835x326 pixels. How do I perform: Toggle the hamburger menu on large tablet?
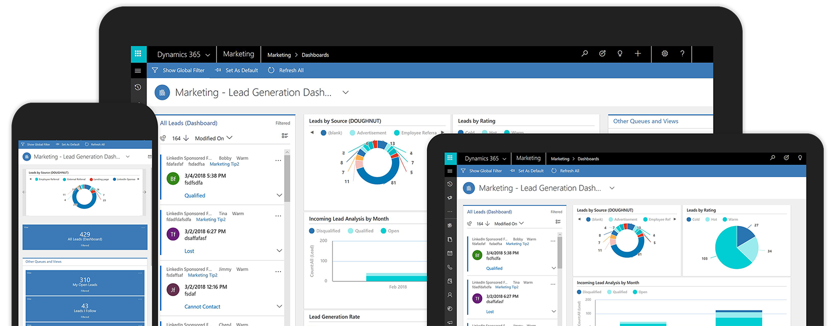(138, 71)
